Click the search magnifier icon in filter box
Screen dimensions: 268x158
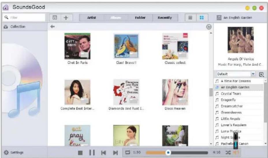pos(6,17)
